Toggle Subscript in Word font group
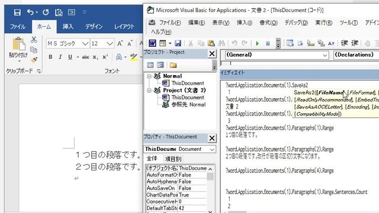379x213 pixels. (95, 57)
